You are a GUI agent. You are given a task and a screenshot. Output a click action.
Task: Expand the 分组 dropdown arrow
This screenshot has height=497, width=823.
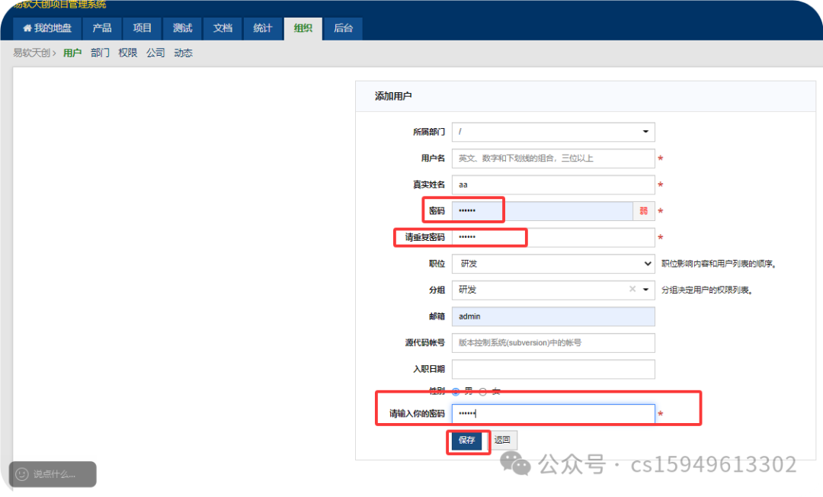[x=646, y=290]
